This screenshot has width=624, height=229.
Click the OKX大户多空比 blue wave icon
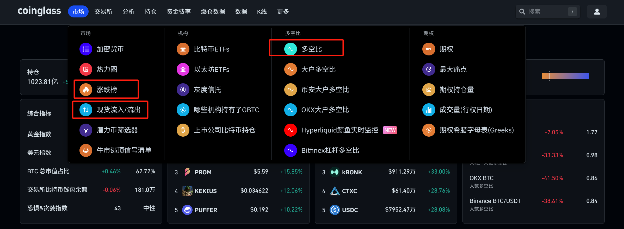pos(291,110)
